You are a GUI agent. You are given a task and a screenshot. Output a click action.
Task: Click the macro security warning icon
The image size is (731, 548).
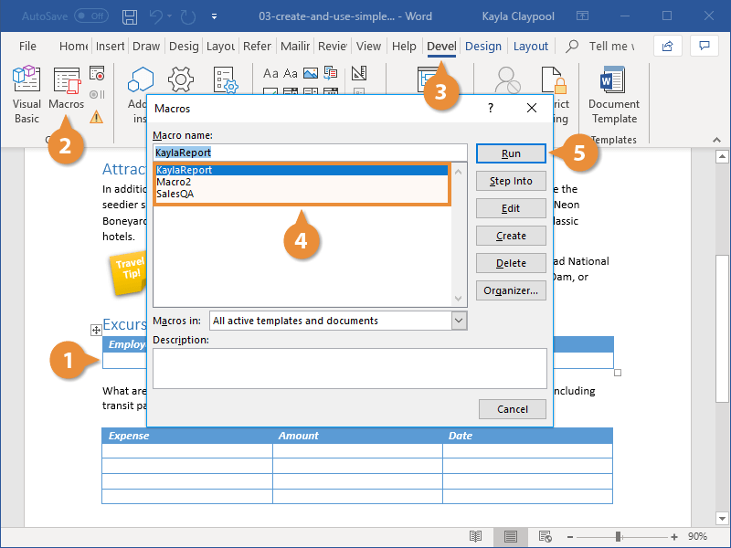point(97,117)
